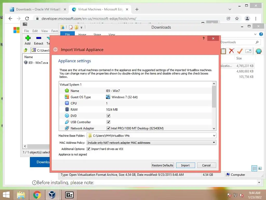This screenshot has width=266, height=200.
Task: Cancel the appliance import
Action: click(206, 165)
